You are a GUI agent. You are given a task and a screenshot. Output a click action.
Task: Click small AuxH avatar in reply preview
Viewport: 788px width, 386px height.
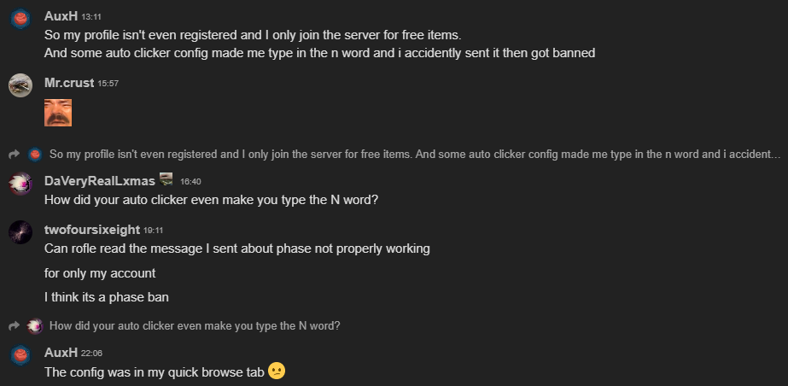35,155
